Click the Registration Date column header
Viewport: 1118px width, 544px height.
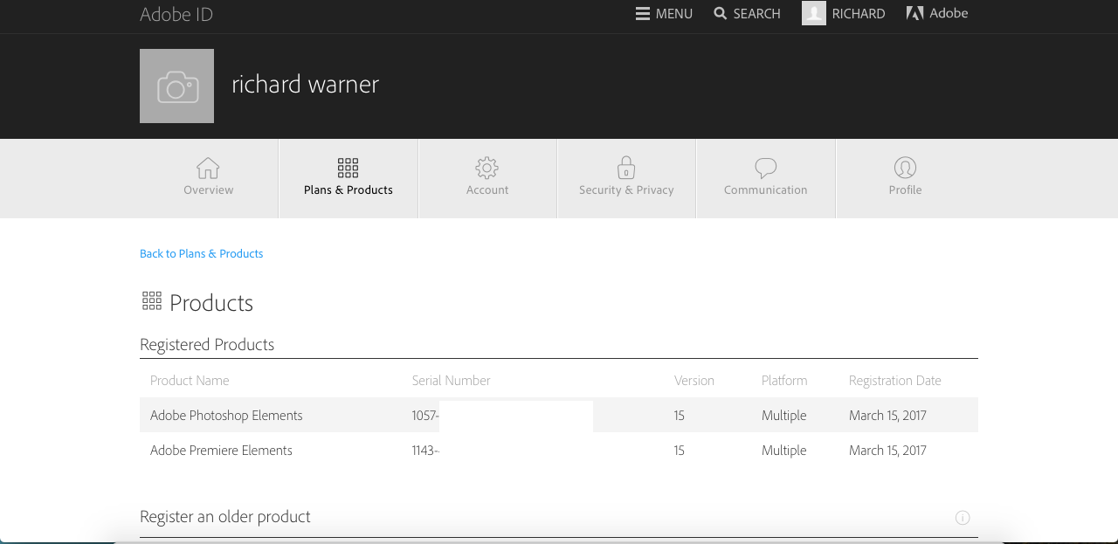pyautogui.click(x=895, y=381)
